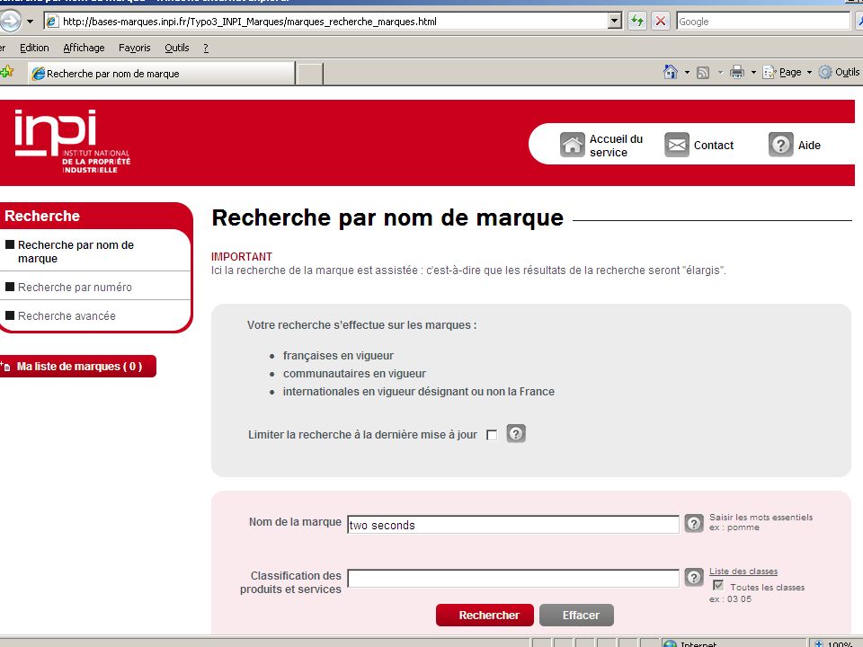The image size is (863, 647).
Task: Open the Favoris menu
Action: coord(134,48)
